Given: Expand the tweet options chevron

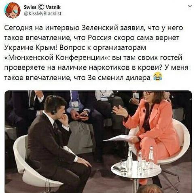Looking at the screenshot, I should pos(190,6).
